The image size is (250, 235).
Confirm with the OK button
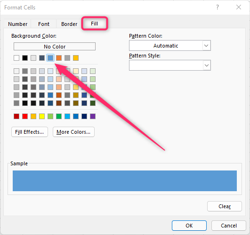click(x=189, y=226)
